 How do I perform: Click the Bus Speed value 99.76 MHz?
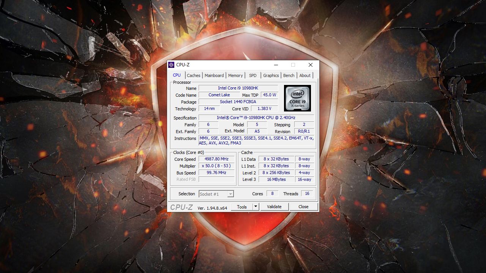point(216,173)
